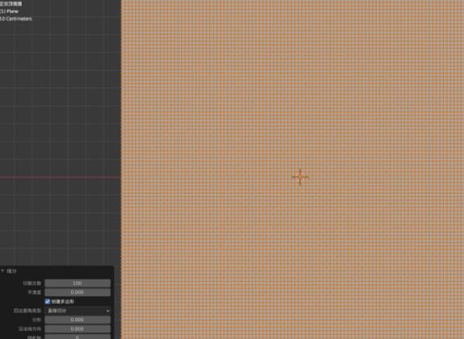Click the fractal value field in the subdivide panel
The height and width of the screenshot is (339, 464).
(78, 320)
